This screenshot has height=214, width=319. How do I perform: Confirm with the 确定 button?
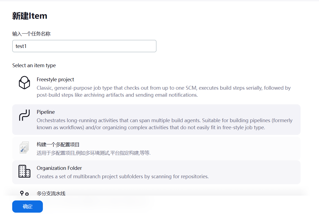tap(27, 206)
